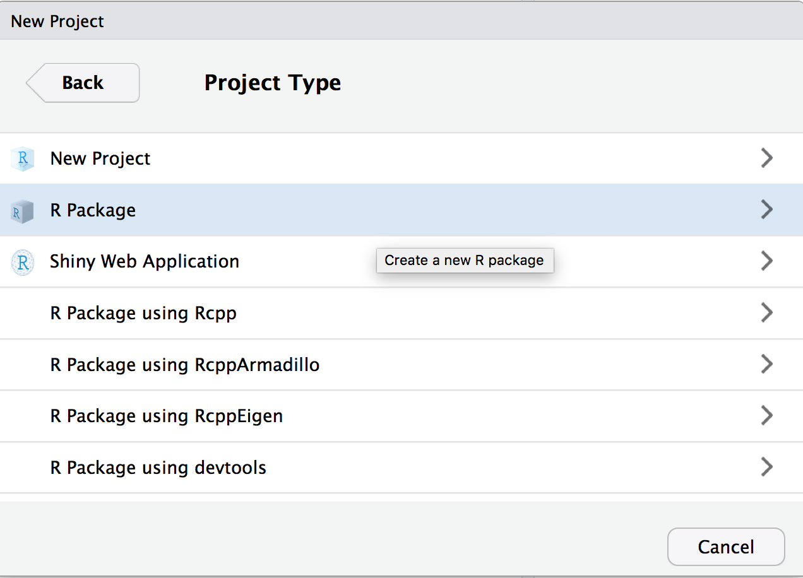Expand RcppArmadillo row with its chevron
803x578 pixels.
(x=767, y=364)
